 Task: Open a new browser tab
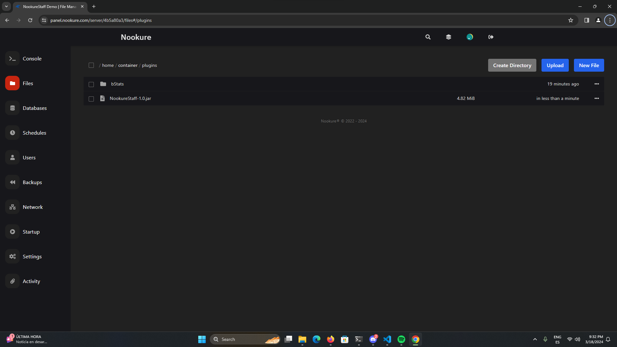[x=94, y=6]
